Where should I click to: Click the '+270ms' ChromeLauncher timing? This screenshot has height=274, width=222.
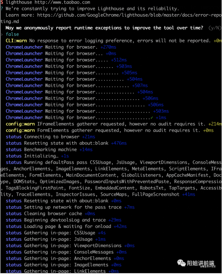108,47
